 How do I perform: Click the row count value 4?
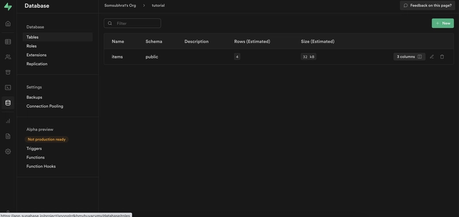237,57
